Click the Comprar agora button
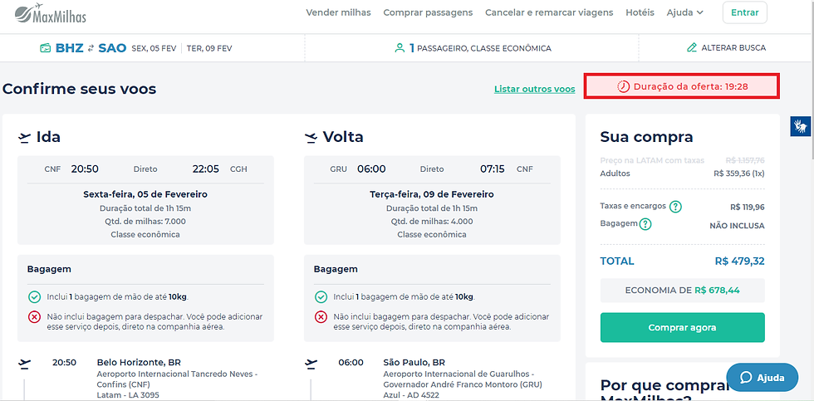The height and width of the screenshot is (401, 814). (682, 327)
